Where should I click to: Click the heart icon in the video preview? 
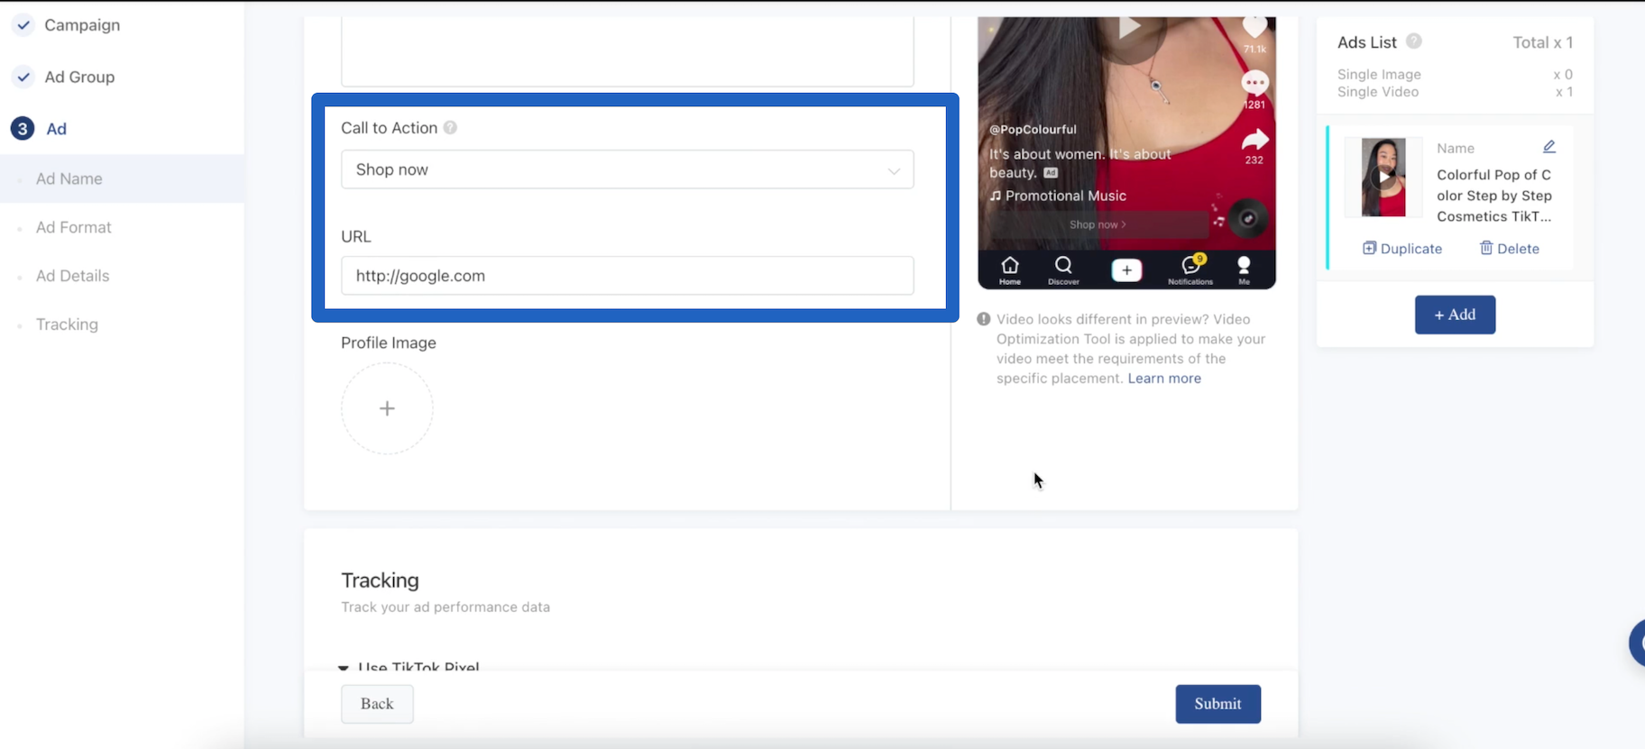coord(1254,27)
